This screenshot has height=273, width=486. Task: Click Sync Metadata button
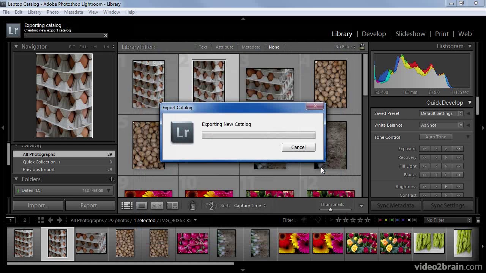pyautogui.click(x=395, y=206)
